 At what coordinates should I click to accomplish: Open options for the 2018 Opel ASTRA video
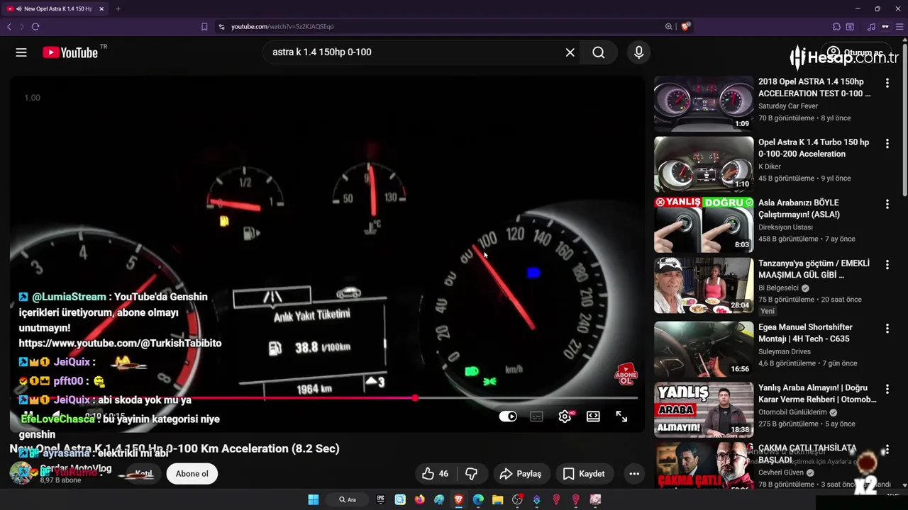(x=887, y=83)
